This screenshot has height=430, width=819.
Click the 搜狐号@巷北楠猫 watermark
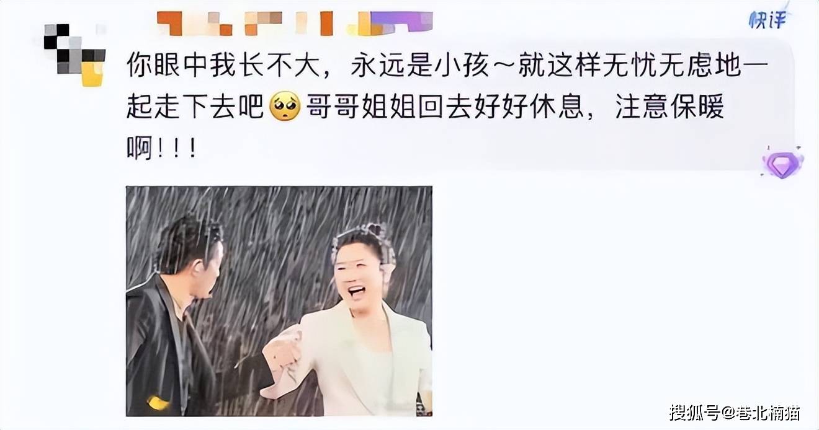point(734,412)
